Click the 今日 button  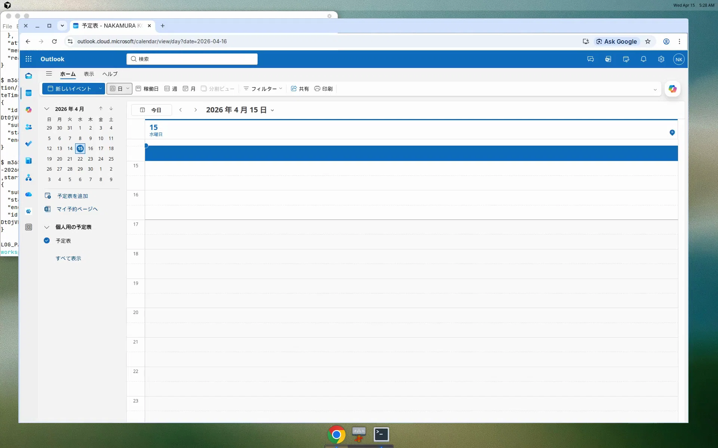pos(151,110)
